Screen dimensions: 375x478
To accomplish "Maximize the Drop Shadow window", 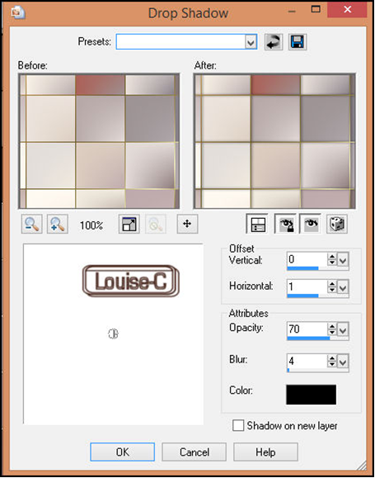I will pos(316,9).
